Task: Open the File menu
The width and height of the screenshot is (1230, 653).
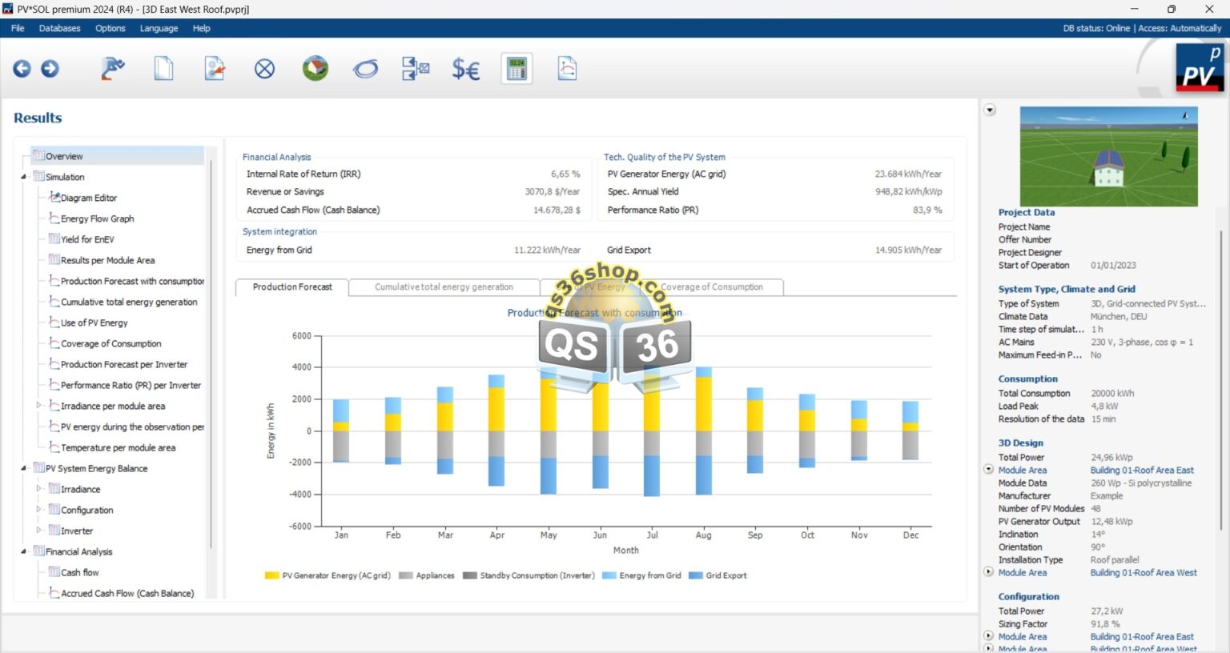Action: pos(18,28)
